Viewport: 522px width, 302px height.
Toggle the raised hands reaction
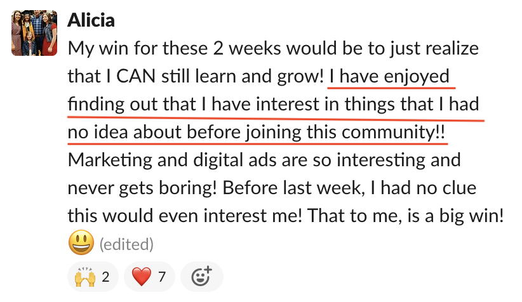pyautogui.click(x=92, y=277)
